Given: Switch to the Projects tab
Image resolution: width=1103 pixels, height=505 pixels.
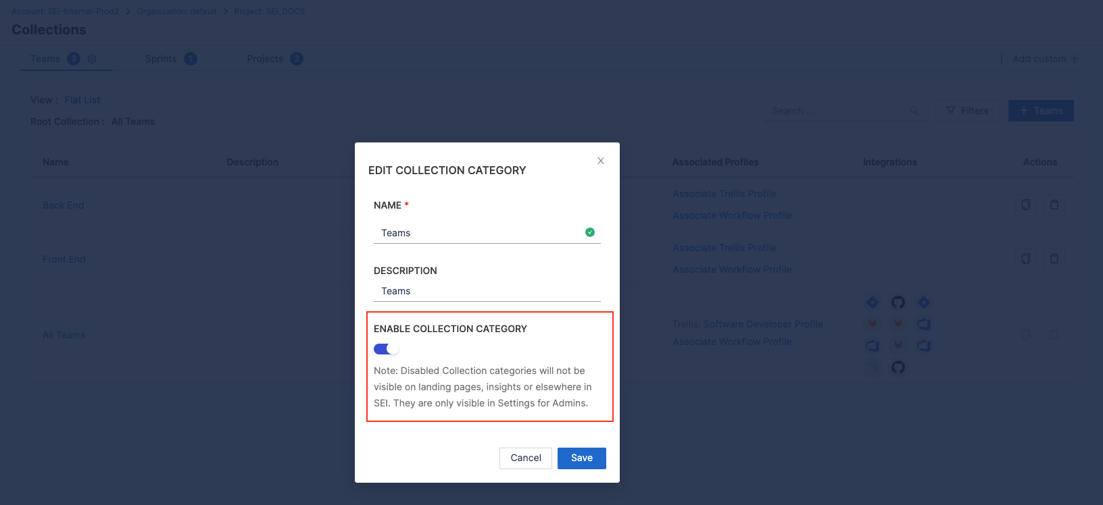Looking at the screenshot, I should pyautogui.click(x=265, y=59).
